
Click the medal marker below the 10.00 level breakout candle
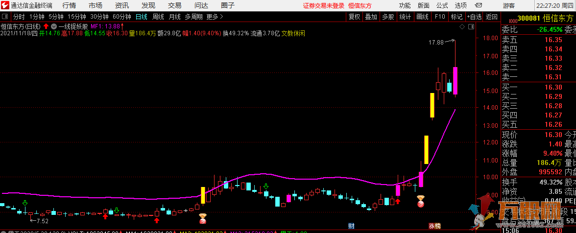[x=421, y=201]
